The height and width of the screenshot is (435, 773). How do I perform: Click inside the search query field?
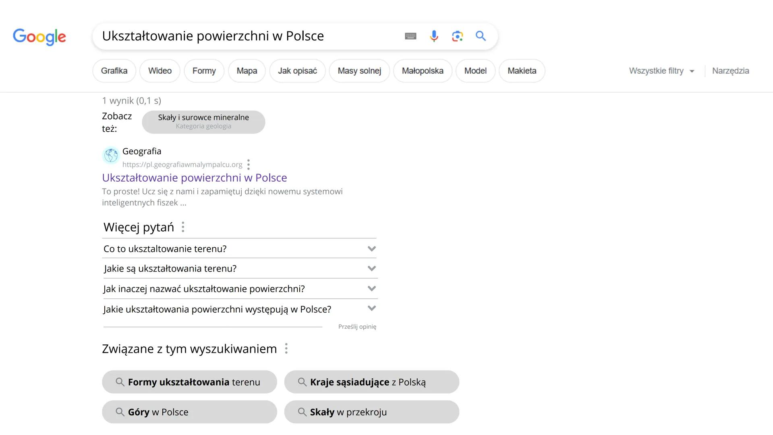tap(242, 36)
